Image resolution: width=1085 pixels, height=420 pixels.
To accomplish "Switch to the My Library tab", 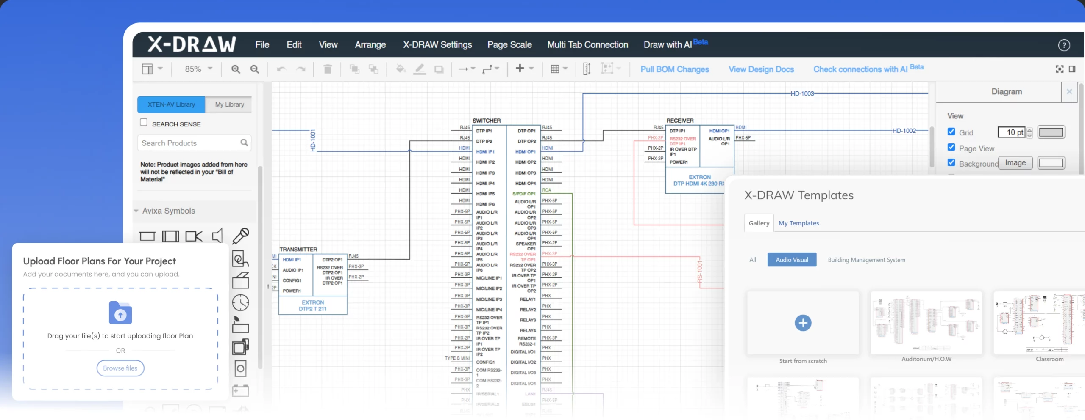I will coord(229,104).
